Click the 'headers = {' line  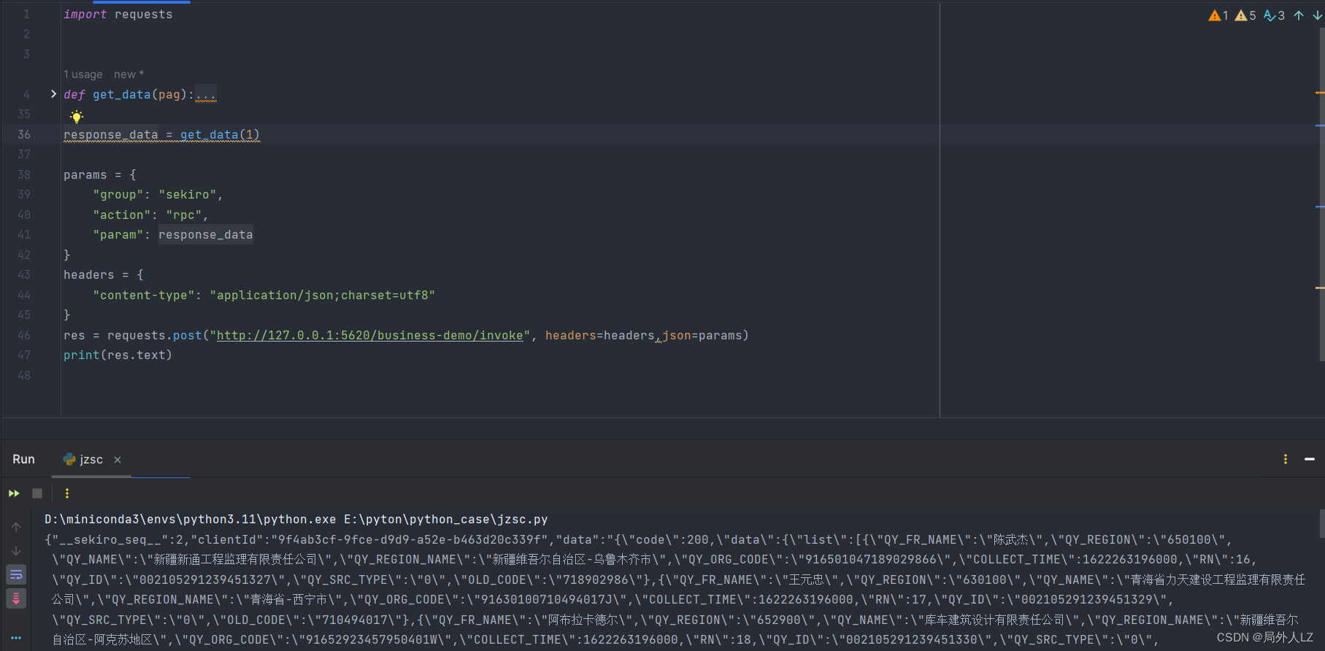pos(104,274)
